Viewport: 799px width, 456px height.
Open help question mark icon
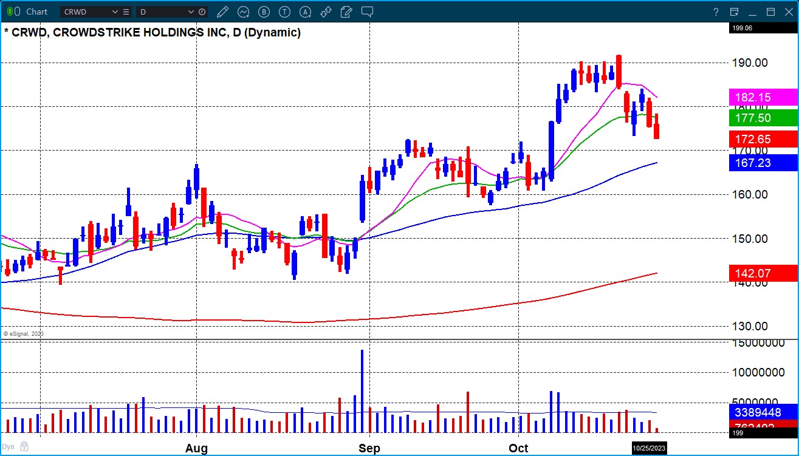(716, 12)
